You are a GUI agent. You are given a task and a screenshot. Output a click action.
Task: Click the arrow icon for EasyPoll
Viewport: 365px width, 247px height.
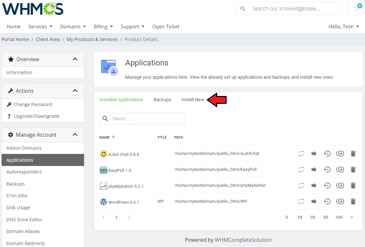click(314, 170)
